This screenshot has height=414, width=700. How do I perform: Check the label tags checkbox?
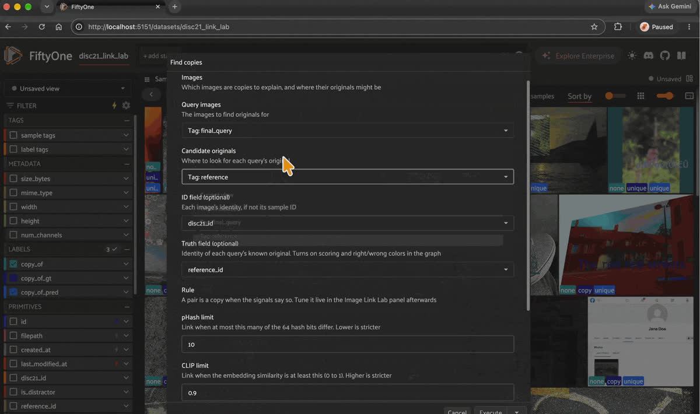(x=13, y=149)
